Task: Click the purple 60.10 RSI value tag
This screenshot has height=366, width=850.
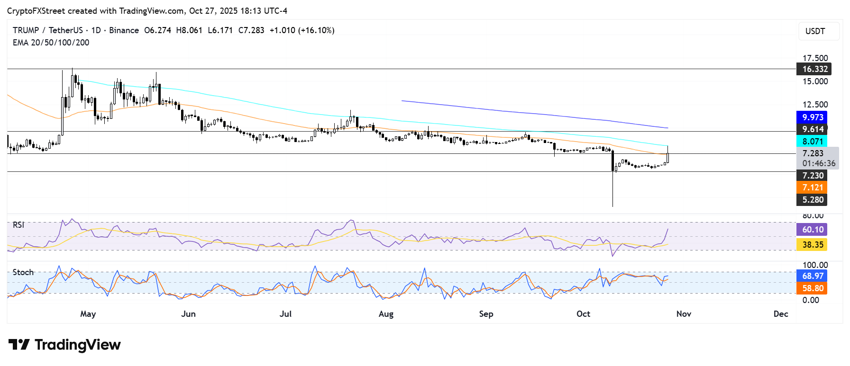Action: [812, 230]
